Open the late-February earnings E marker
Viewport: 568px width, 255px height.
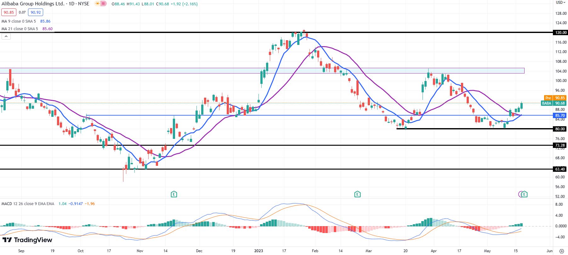357,194
